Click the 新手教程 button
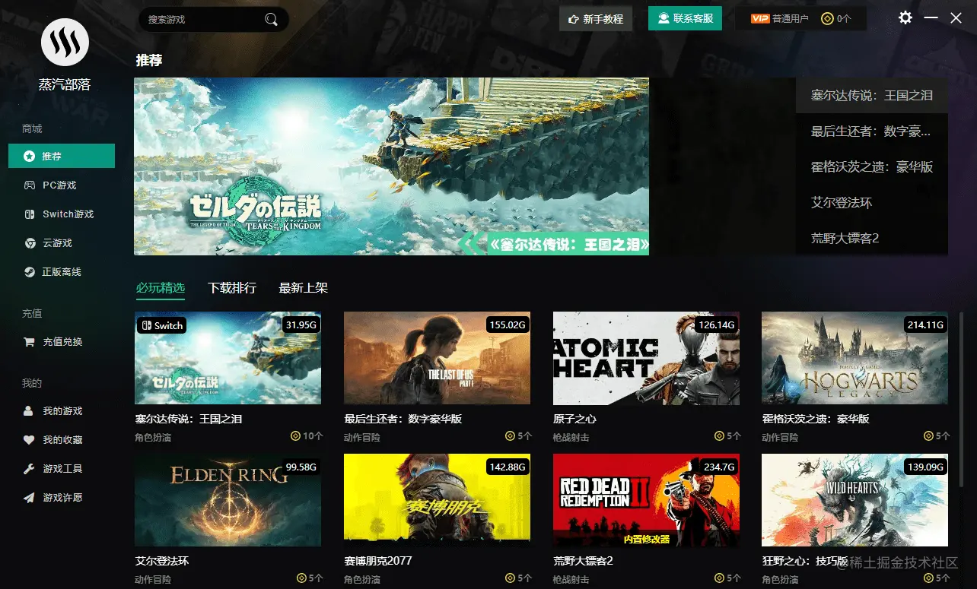 click(596, 19)
